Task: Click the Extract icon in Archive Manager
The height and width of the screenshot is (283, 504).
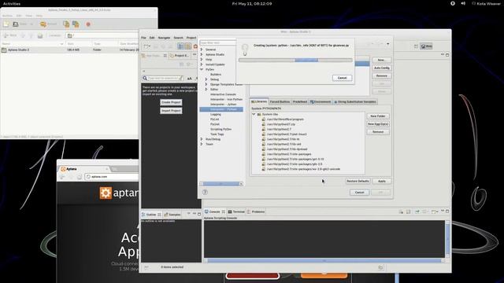Action: coord(43,24)
